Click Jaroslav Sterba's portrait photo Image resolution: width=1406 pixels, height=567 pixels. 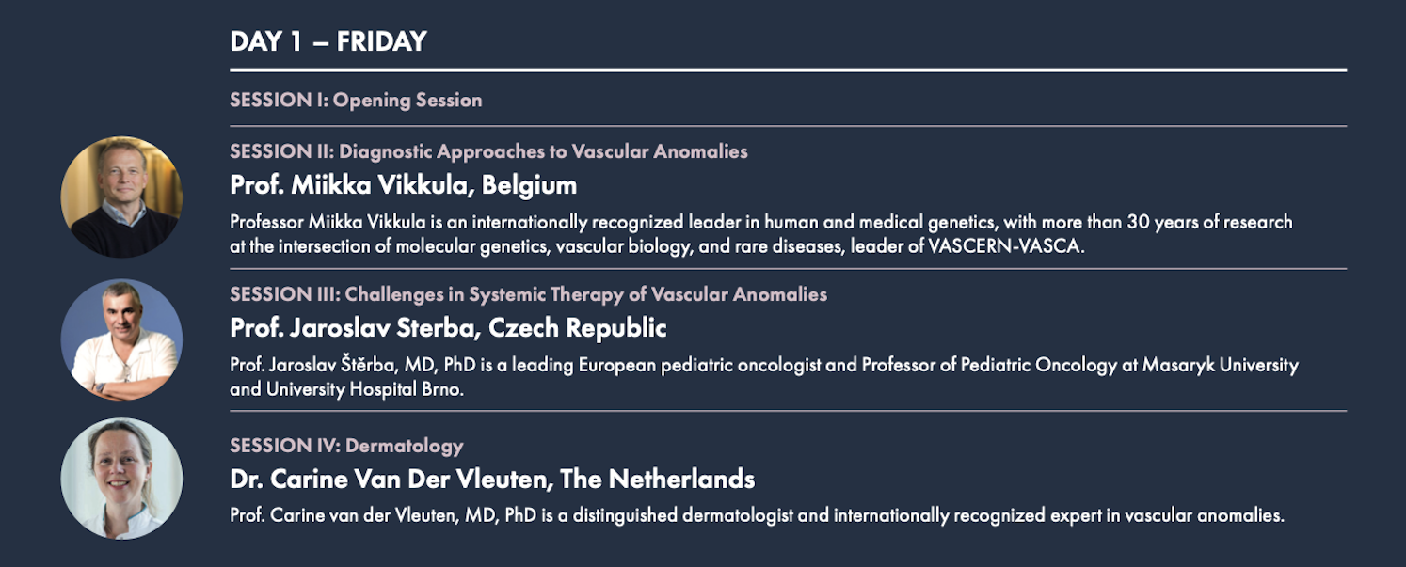tap(121, 339)
